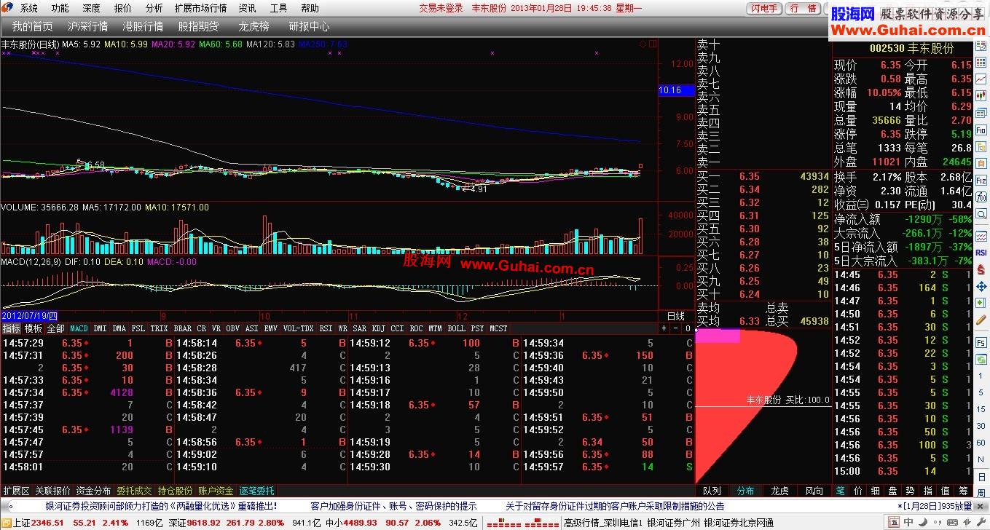This screenshot has width=990, height=530.
Task: Open the F10 company info sidebar icon
Action: [981, 129]
